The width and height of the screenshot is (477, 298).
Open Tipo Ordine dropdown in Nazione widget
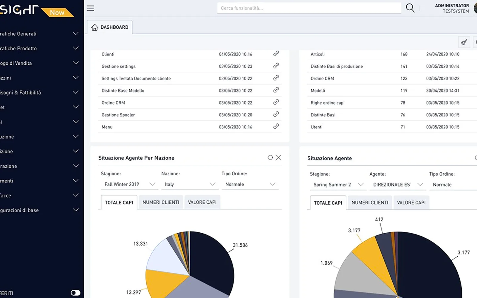[250, 184]
